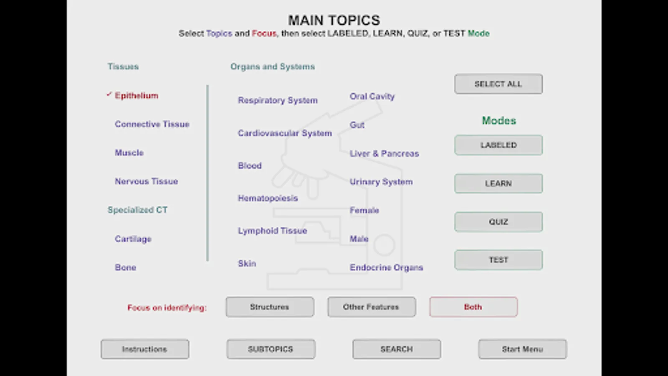Image resolution: width=668 pixels, height=376 pixels.
Task: Start QUIZ mode
Action: click(x=498, y=222)
